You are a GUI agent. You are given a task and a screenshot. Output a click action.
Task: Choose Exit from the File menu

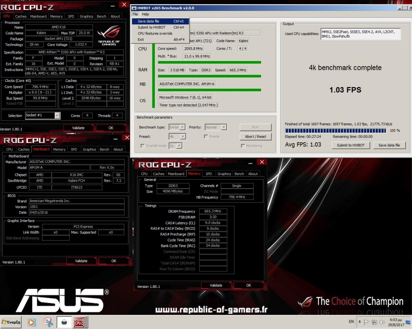[x=160, y=40]
